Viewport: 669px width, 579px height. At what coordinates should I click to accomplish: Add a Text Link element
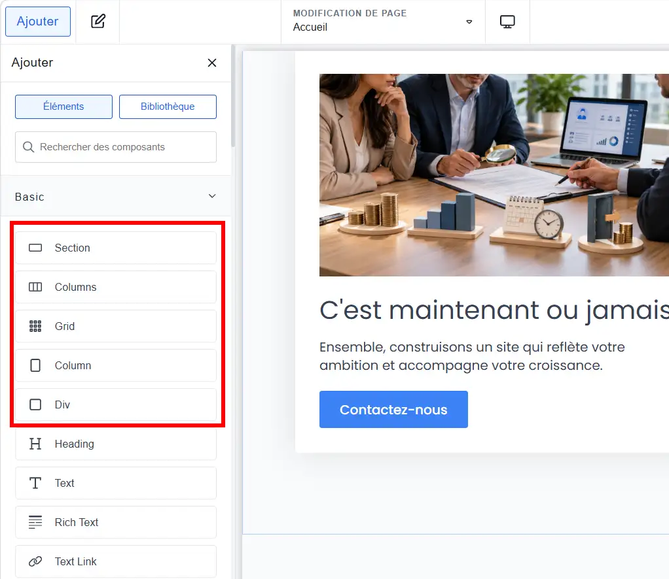(116, 561)
